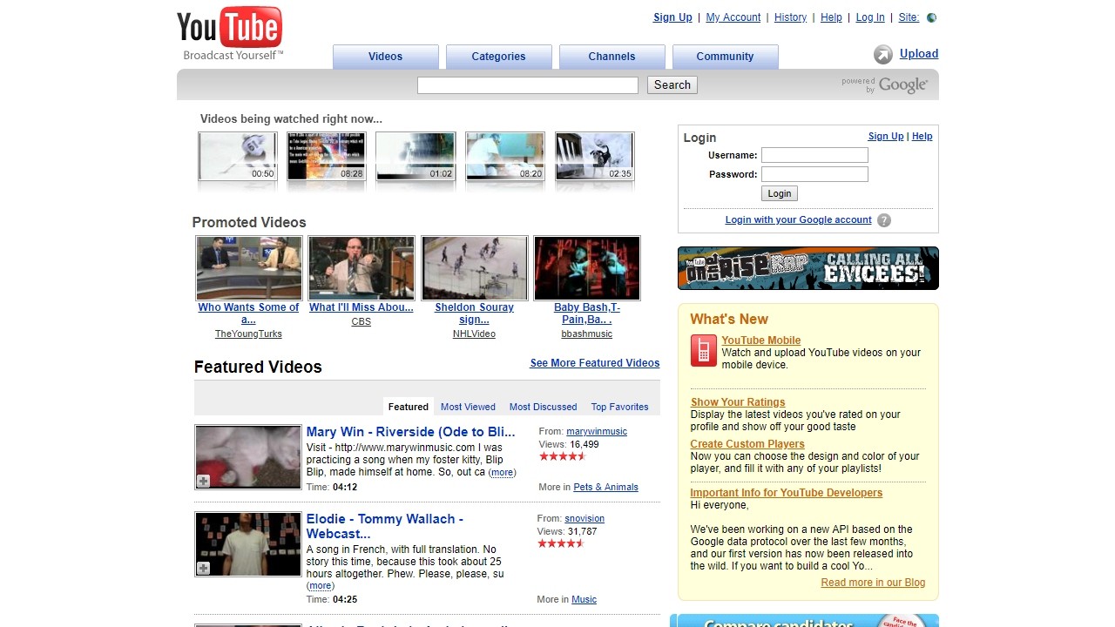The height and width of the screenshot is (627, 1115).
Task: Open YouTube Mobile link
Action: coord(761,340)
